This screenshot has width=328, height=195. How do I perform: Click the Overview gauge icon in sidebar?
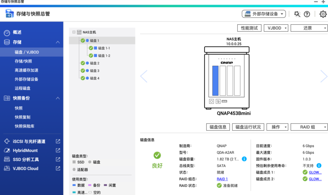7,32
